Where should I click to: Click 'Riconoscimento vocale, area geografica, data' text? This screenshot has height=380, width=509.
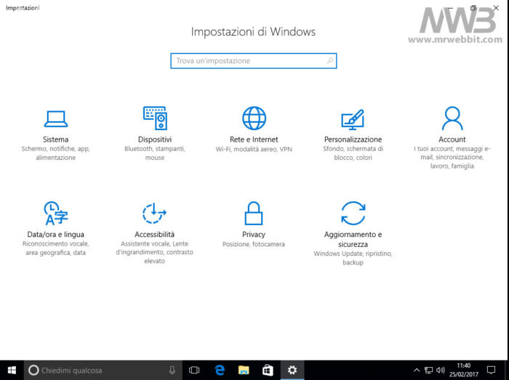click(55, 248)
